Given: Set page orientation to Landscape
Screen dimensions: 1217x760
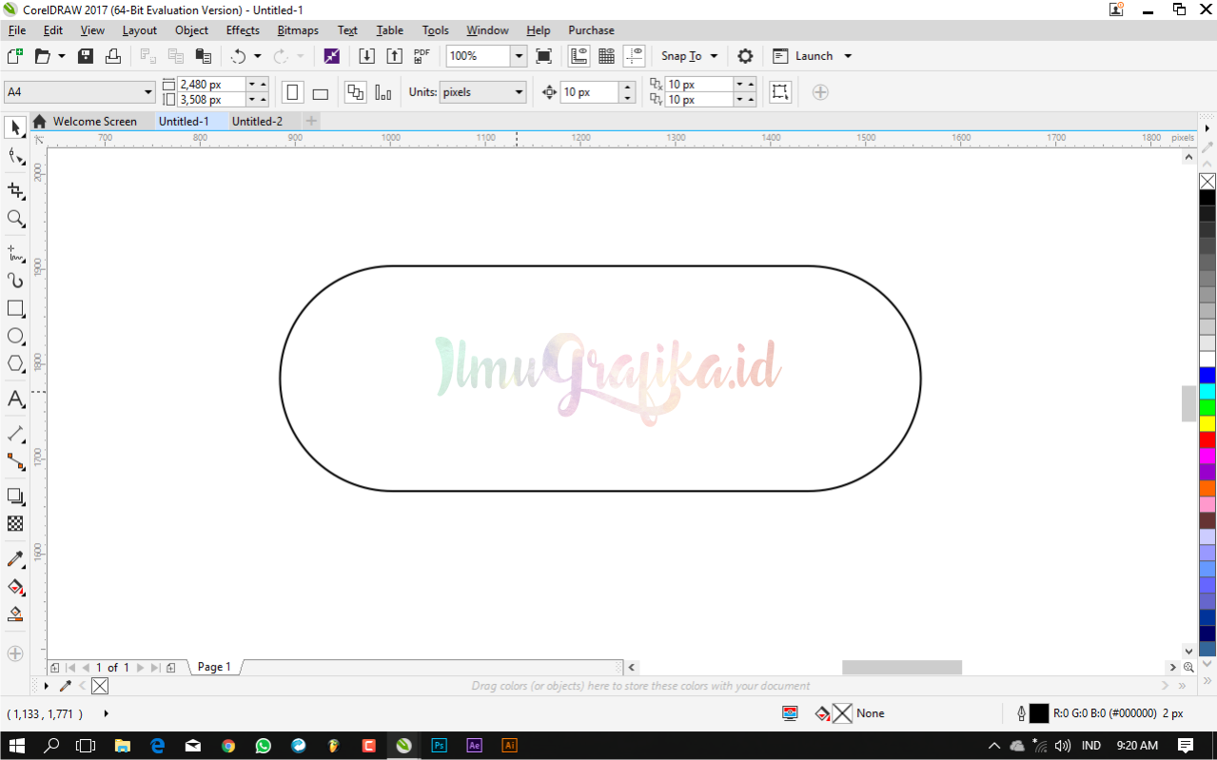Looking at the screenshot, I should coord(321,92).
